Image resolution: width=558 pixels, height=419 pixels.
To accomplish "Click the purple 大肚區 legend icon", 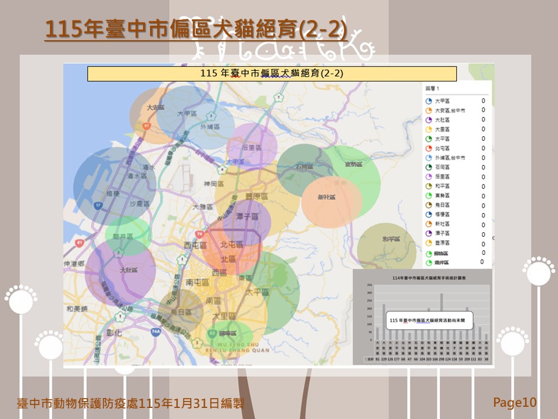I will pos(428,120).
